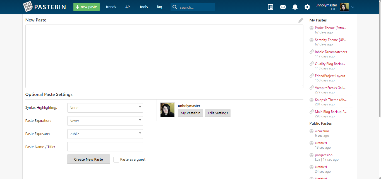Click the search magnifier icon
The image size is (381, 179).
click(x=175, y=7)
